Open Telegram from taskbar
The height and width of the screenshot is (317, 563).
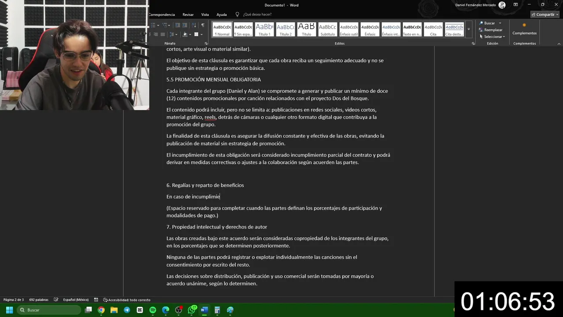[127, 310]
